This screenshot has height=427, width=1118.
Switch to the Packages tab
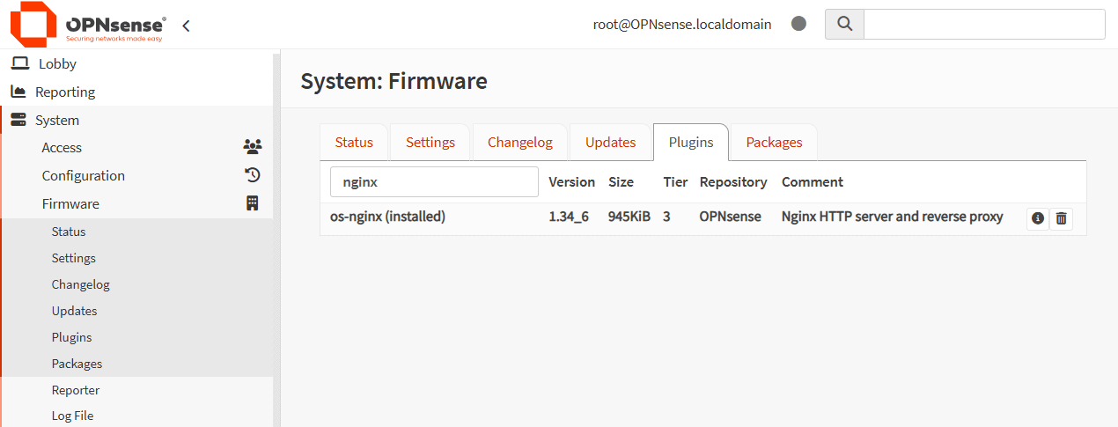coord(775,142)
